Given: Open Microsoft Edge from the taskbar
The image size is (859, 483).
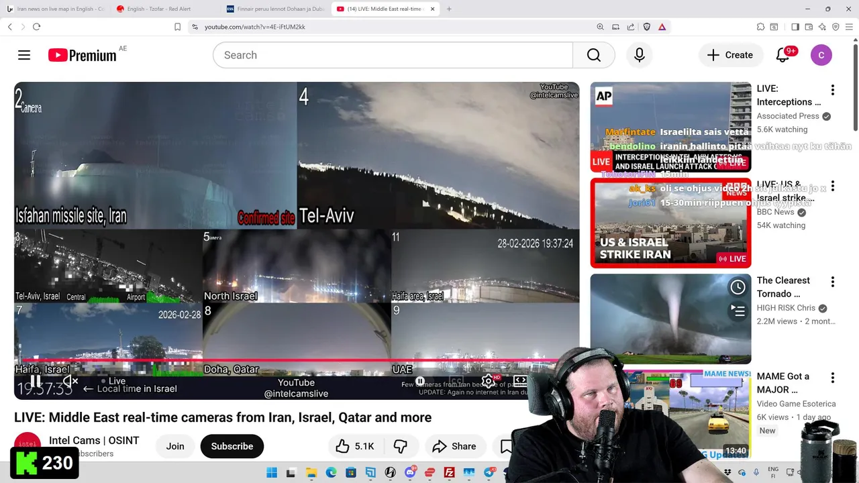Looking at the screenshot, I should (331, 473).
